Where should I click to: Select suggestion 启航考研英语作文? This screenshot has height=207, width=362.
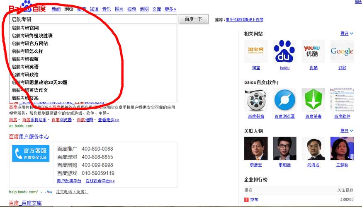(93, 90)
